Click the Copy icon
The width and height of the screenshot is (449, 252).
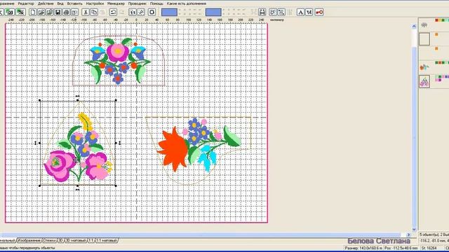[93, 12]
